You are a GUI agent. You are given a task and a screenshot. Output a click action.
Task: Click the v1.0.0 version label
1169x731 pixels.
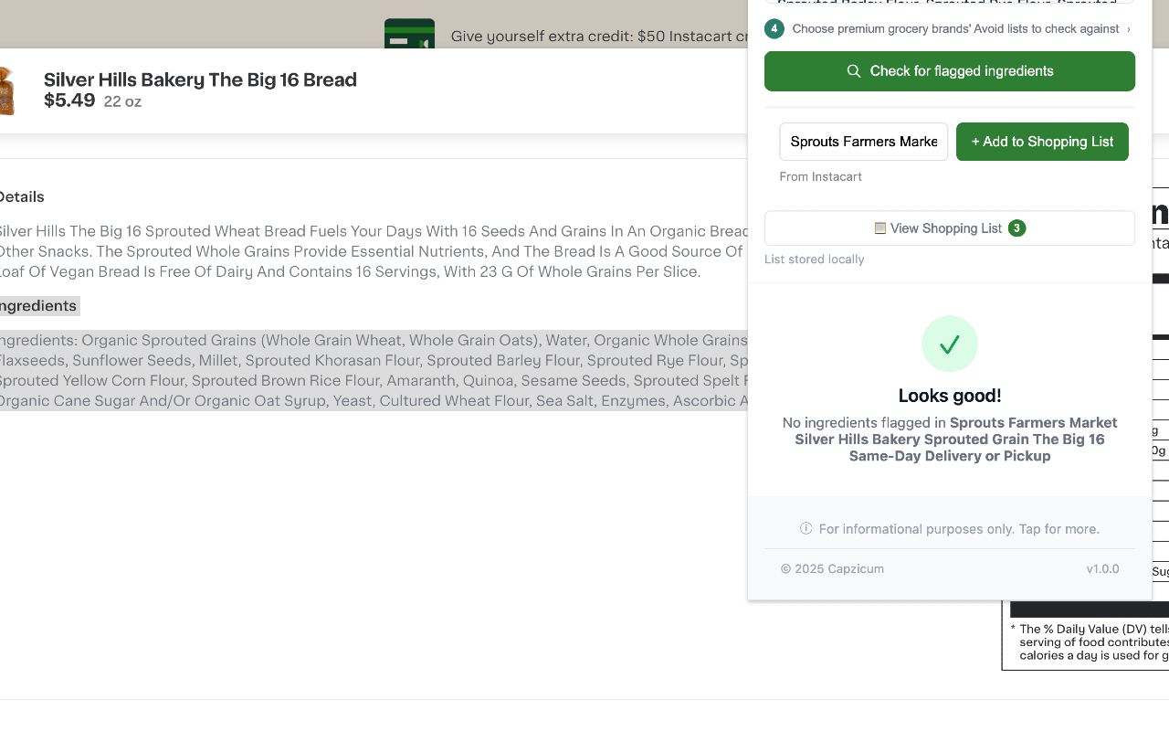(1102, 568)
